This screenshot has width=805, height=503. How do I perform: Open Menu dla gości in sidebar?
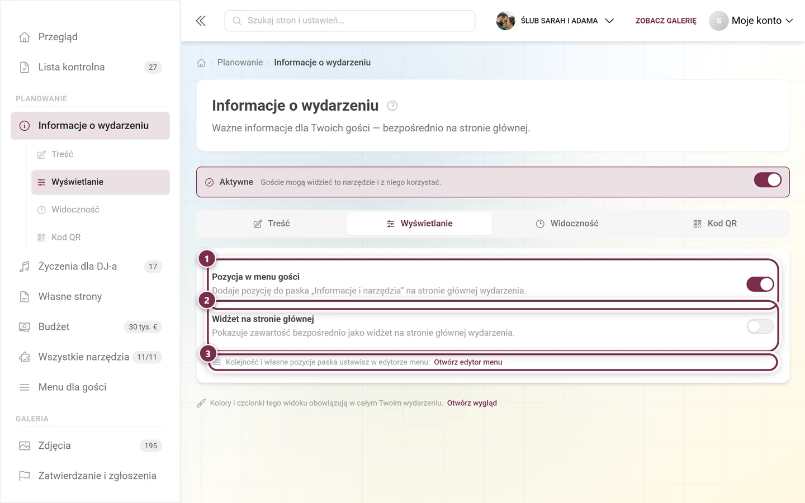90,387
